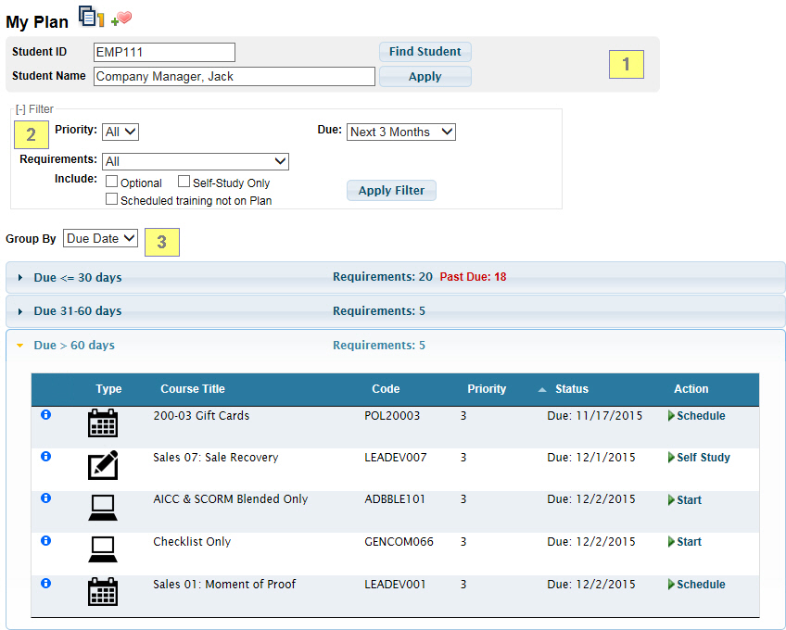The height and width of the screenshot is (630, 786).
Task: Enable the Optional checkbox
Action: [x=112, y=183]
